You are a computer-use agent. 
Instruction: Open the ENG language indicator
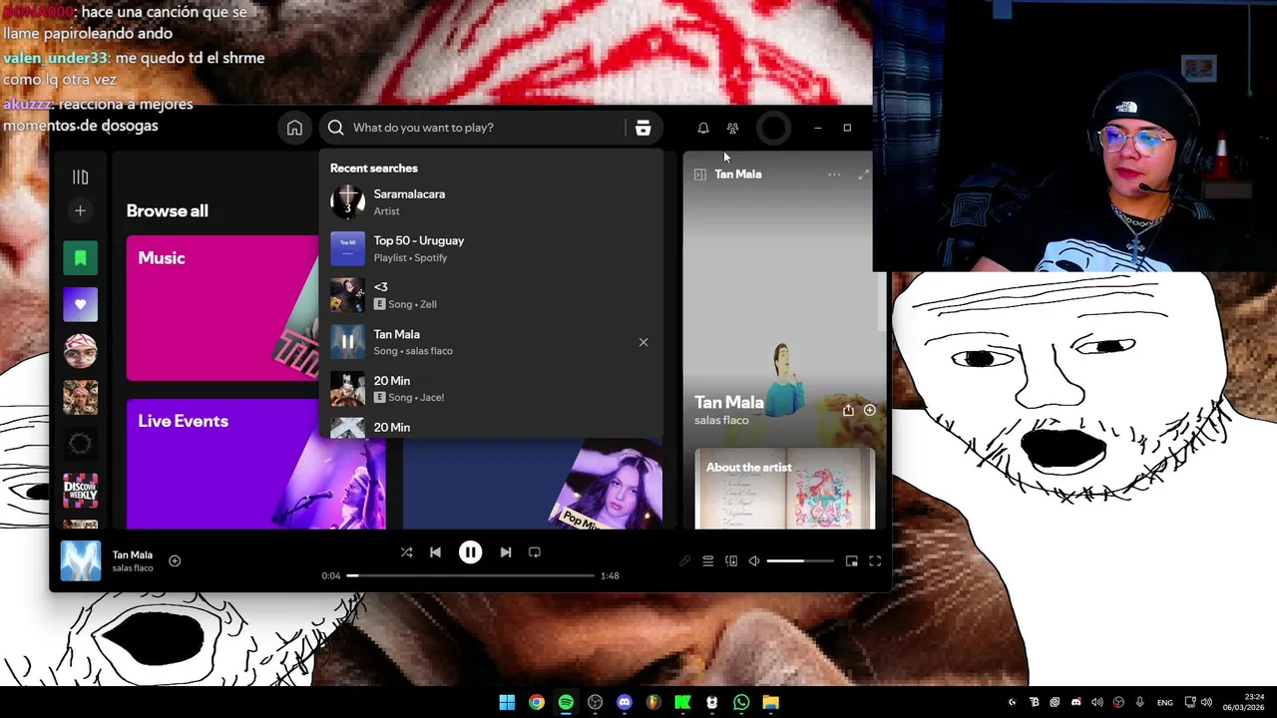pos(1164,703)
